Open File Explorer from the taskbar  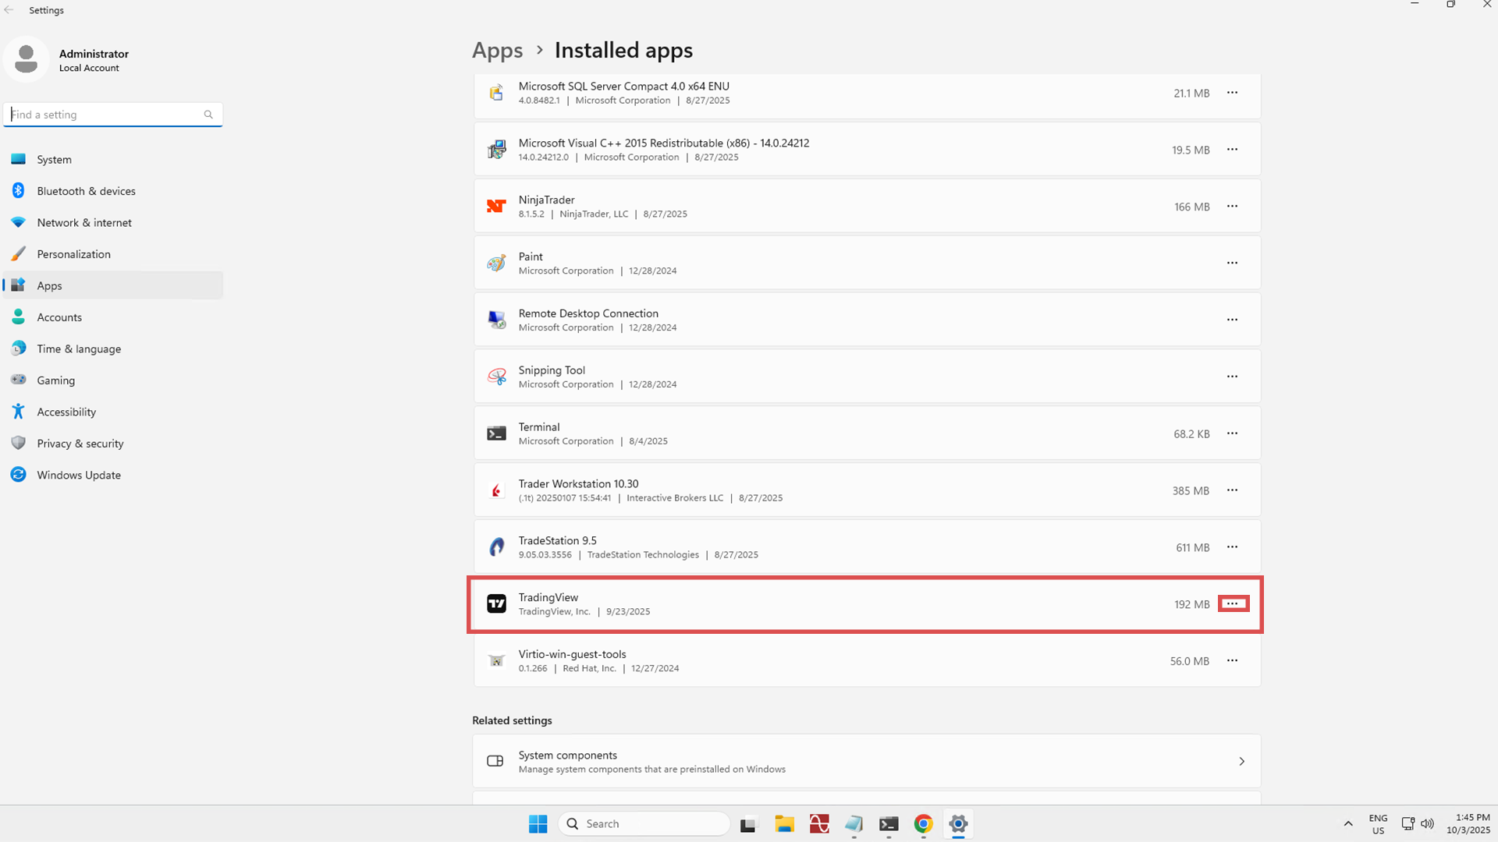pyautogui.click(x=784, y=824)
